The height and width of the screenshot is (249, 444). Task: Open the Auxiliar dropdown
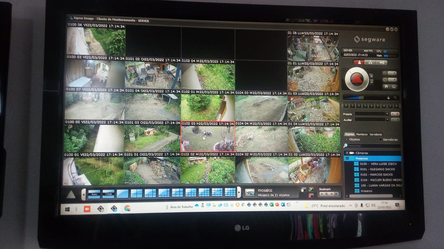point(387,120)
